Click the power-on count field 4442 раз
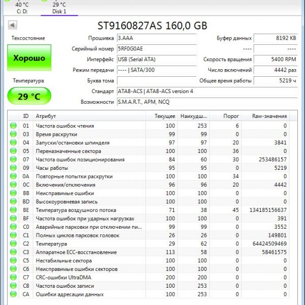 point(276,70)
